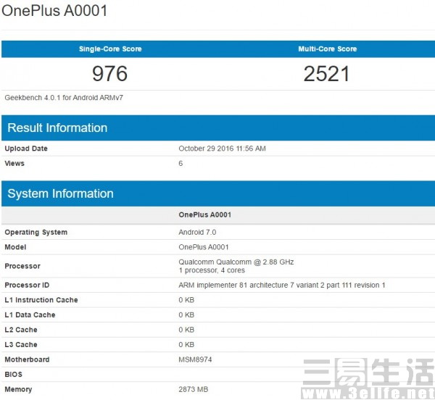Select the ARM implementer 81 architecture value

pos(282,286)
